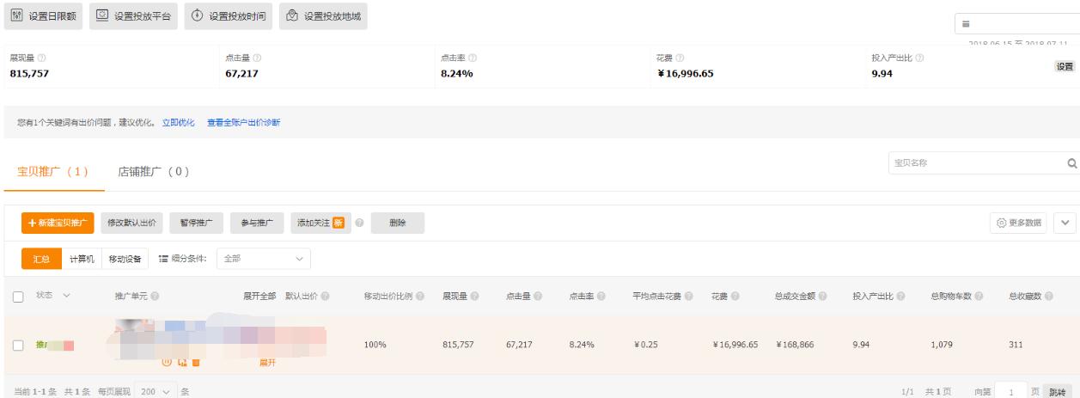The height and width of the screenshot is (398, 1080).
Task: Click the ¥168,866 total sales cell
Action: point(795,345)
